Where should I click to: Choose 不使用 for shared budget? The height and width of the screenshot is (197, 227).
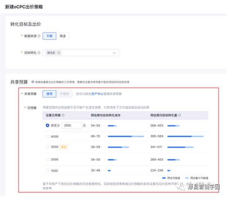point(64,94)
